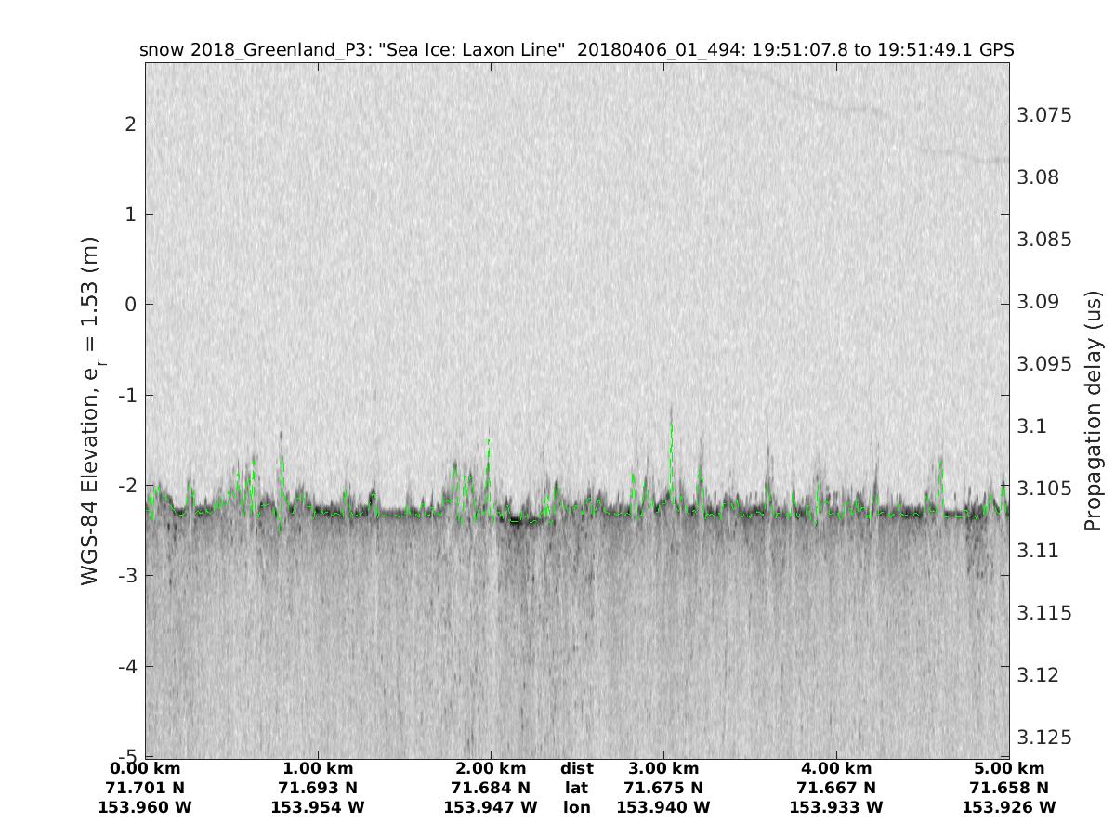The width and height of the screenshot is (1115, 836).
Task: Click the '71.684 N' latitude label
Action: 491,788
